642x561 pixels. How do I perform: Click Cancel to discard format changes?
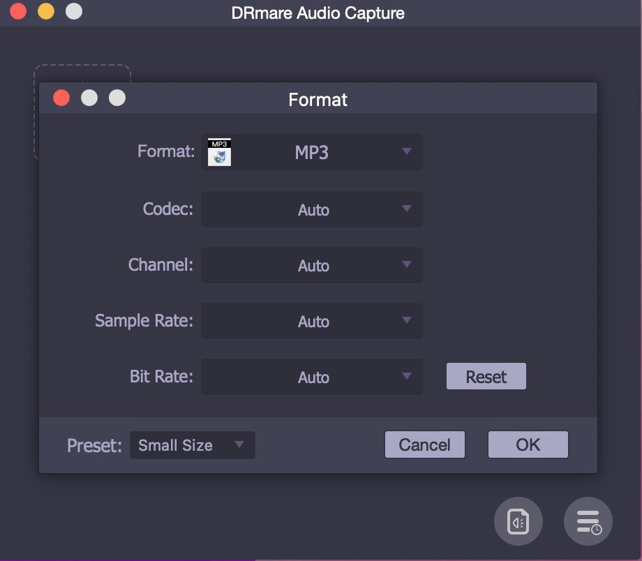(x=424, y=445)
